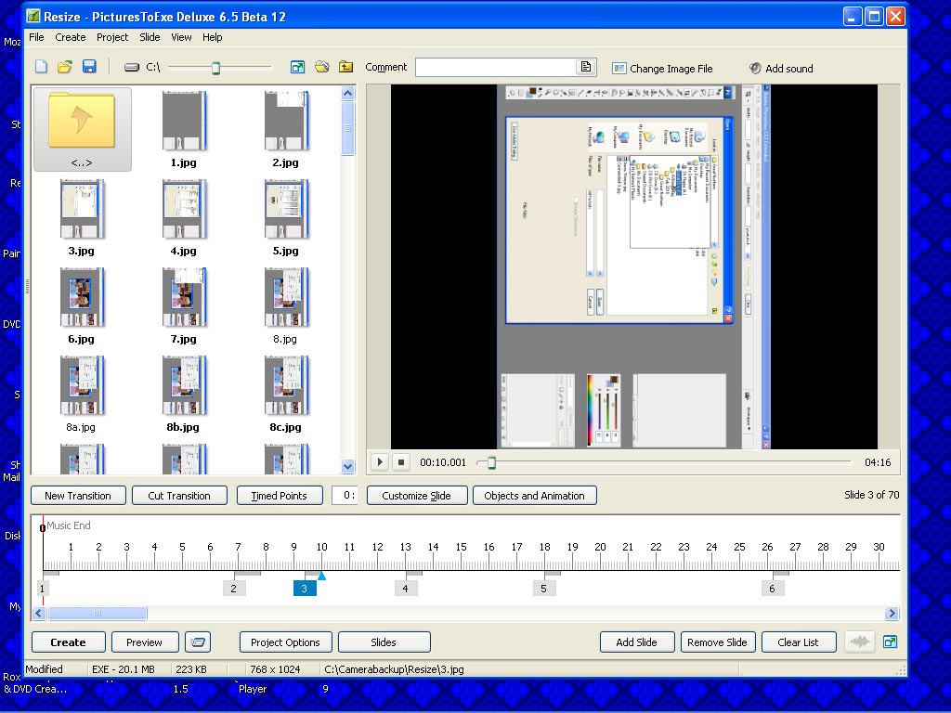Click the Preview button

tap(145, 642)
